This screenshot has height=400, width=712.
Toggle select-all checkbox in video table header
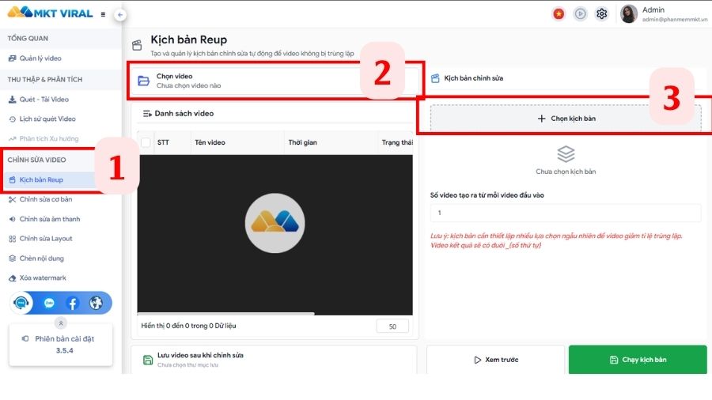click(x=146, y=142)
